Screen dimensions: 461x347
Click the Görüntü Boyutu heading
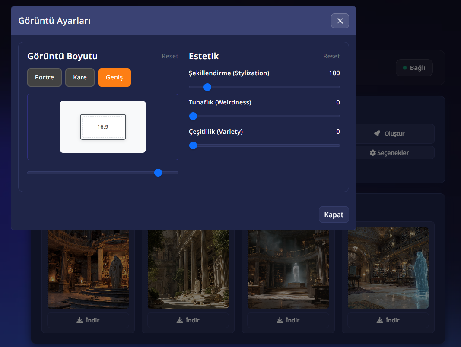(x=62, y=56)
